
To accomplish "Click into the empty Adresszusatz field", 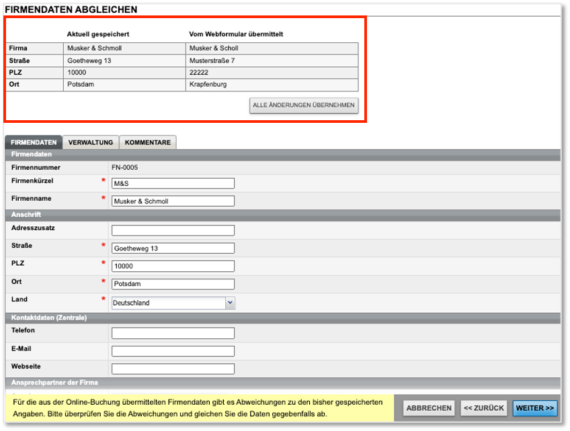I will 173,230.
